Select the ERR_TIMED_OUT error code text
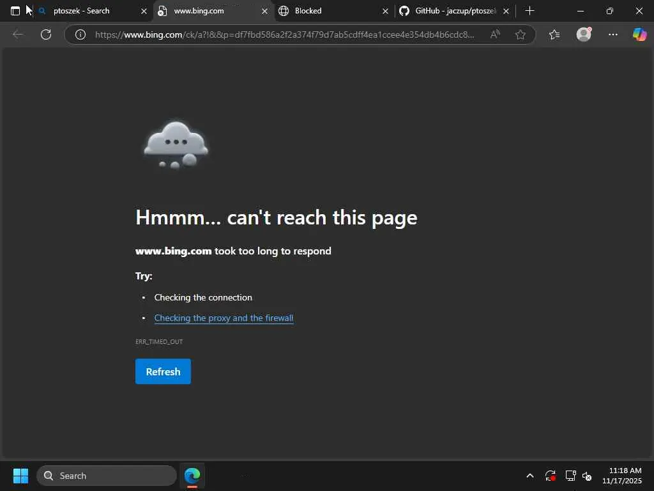654x491 pixels. click(159, 341)
